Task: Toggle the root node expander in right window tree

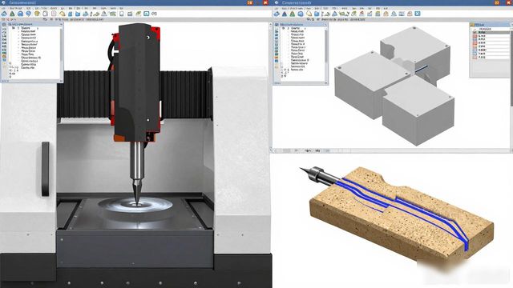Action: (x=283, y=29)
